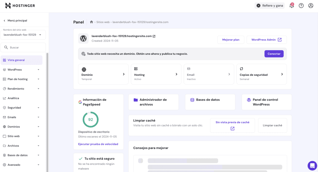Click the folder icon in Administrador de archivos
The height and width of the screenshot is (172, 318).
point(136,100)
